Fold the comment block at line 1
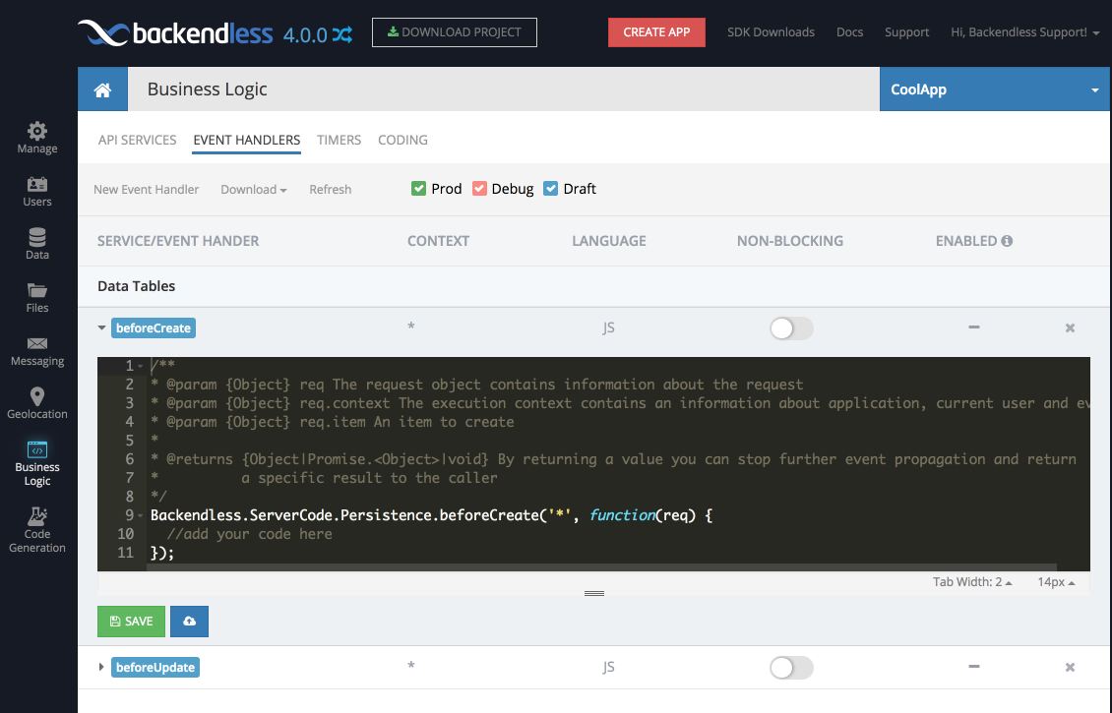 [x=141, y=367]
